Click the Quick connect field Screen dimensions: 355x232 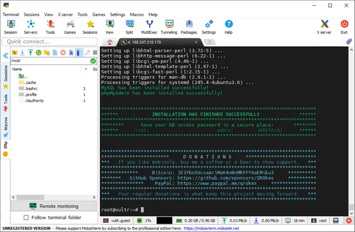50,41
